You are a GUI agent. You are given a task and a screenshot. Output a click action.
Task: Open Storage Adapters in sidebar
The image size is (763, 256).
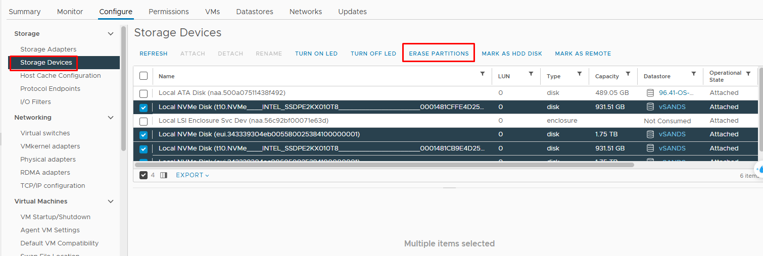coord(48,49)
